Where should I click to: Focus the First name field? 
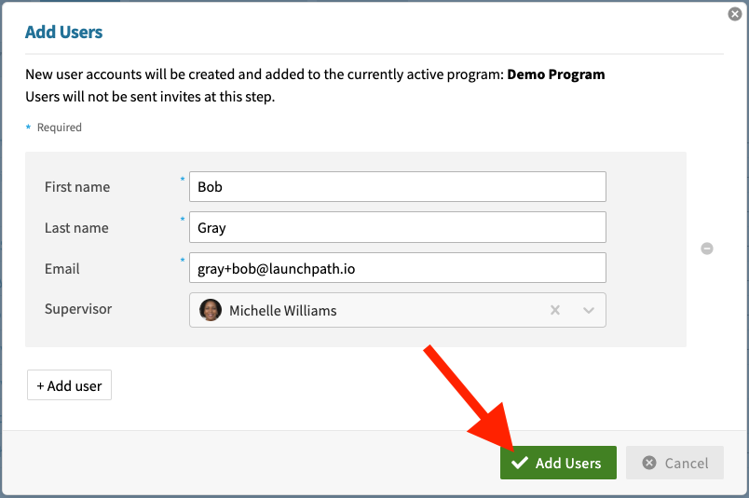coord(397,186)
